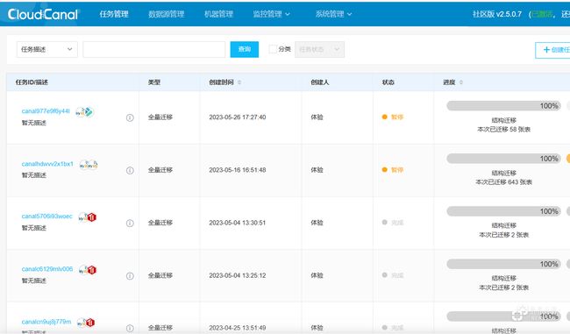570x334 pixels.
Task: Open task canalc6129mlv006
Action: [46, 269]
